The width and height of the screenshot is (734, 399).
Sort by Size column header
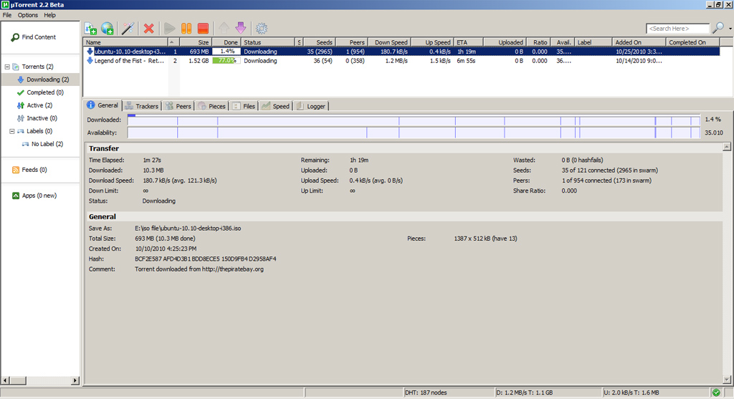pyautogui.click(x=196, y=42)
